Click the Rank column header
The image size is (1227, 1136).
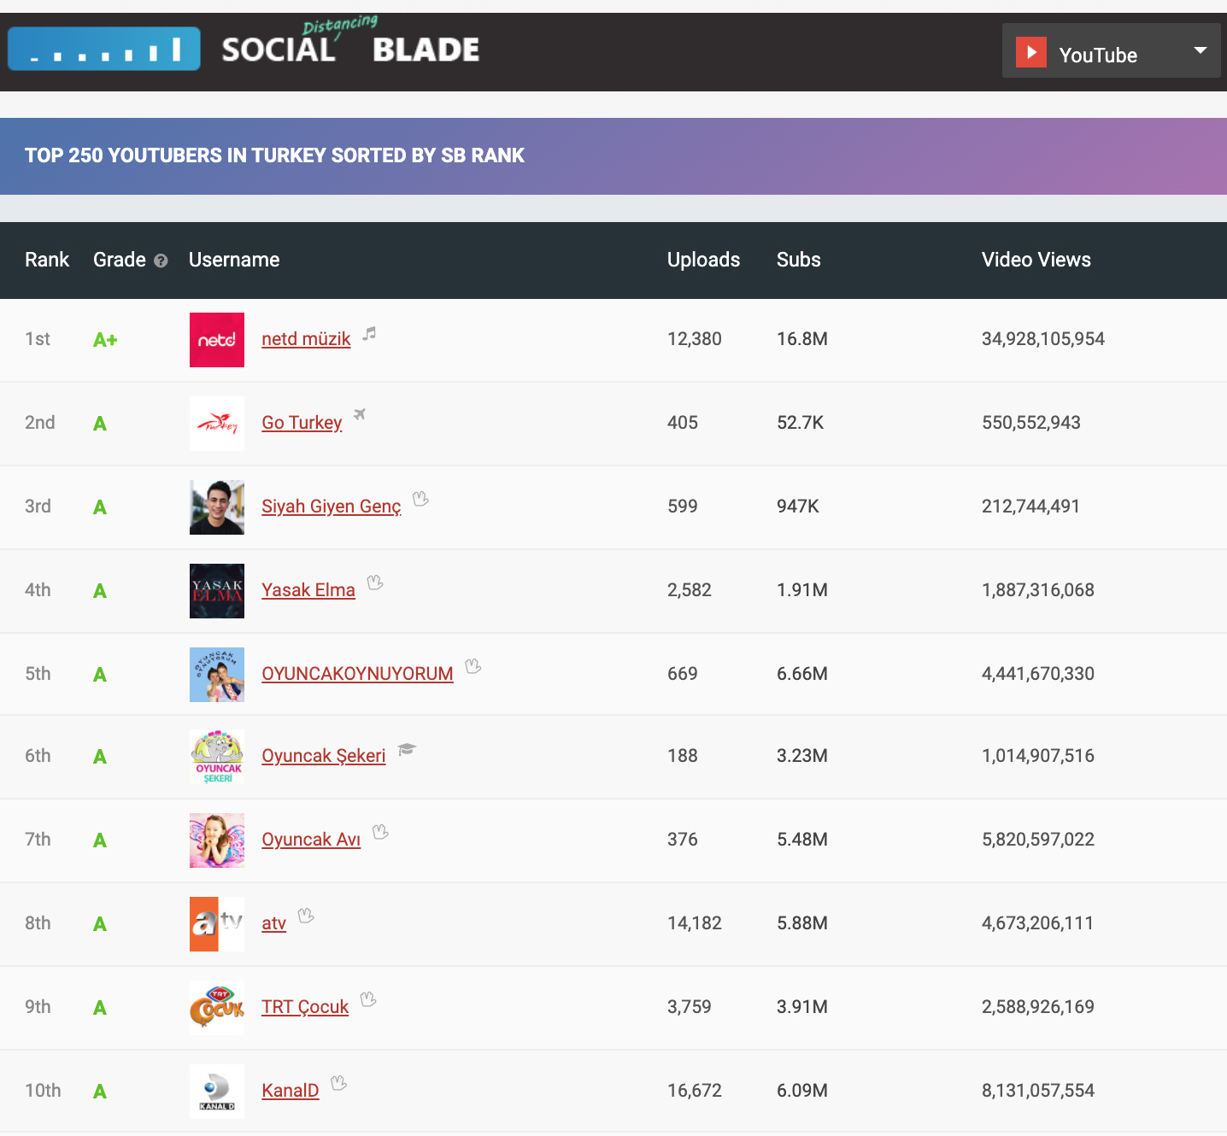tap(47, 260)
